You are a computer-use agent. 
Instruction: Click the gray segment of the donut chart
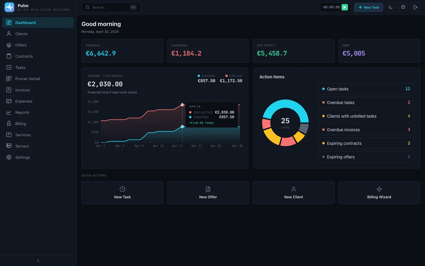pyautogui.click(x=304, y=129)
